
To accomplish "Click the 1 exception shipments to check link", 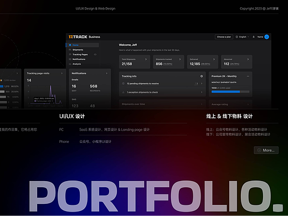I will coord(142,92).
